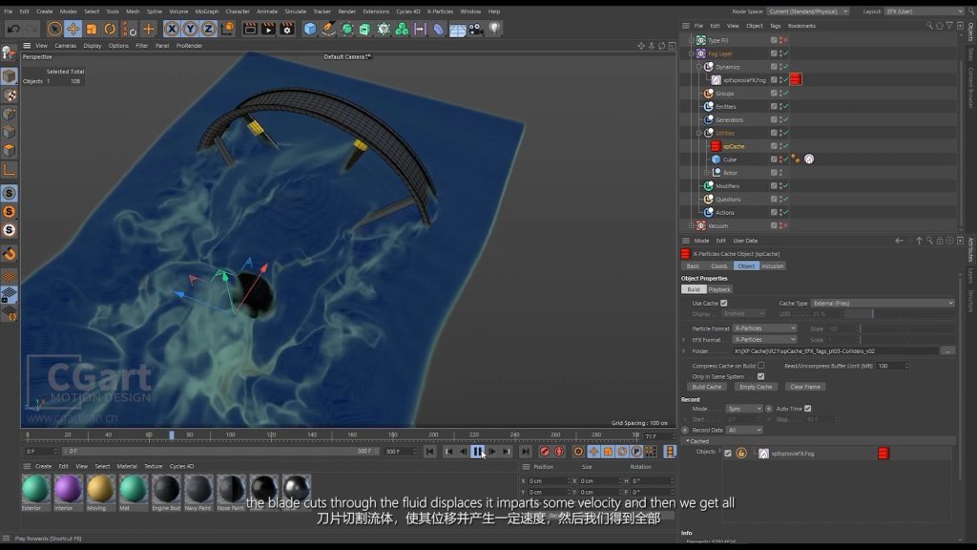Screen dimensions: 977x550
Task: Select Rotor object in tree
Action: (730, 173)
